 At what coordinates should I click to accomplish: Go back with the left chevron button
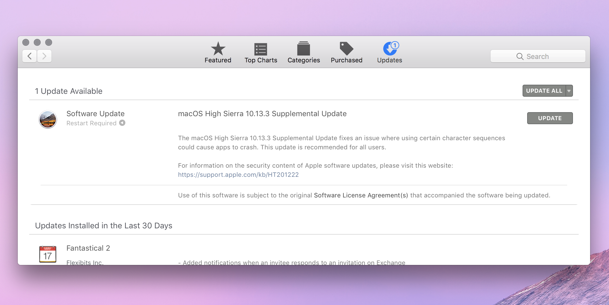tap(30, 56)
